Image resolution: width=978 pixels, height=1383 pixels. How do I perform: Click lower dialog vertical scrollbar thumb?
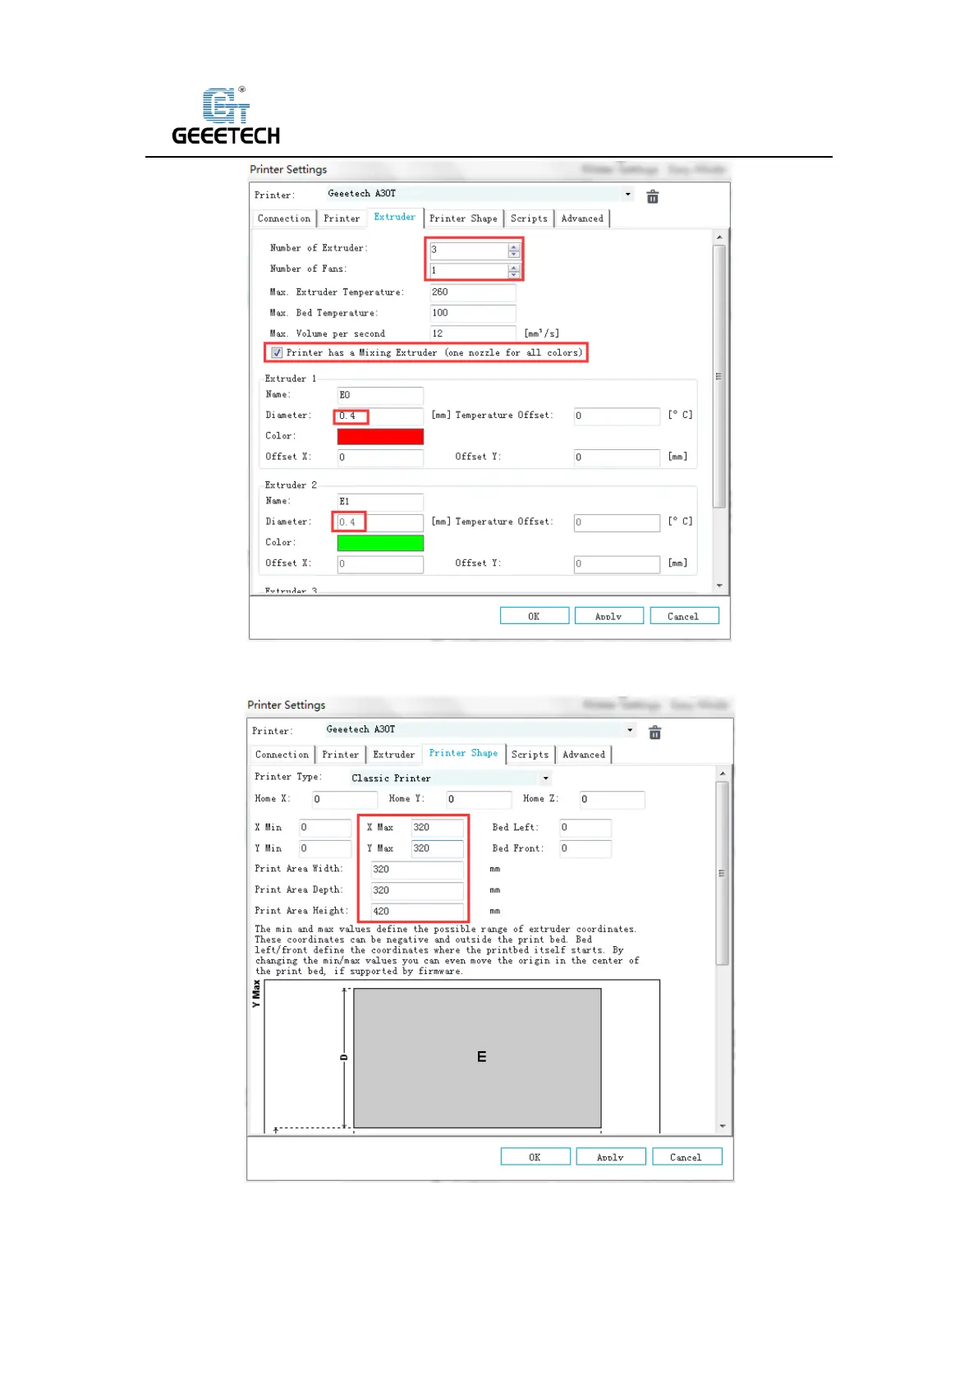(x=722, y=873)
